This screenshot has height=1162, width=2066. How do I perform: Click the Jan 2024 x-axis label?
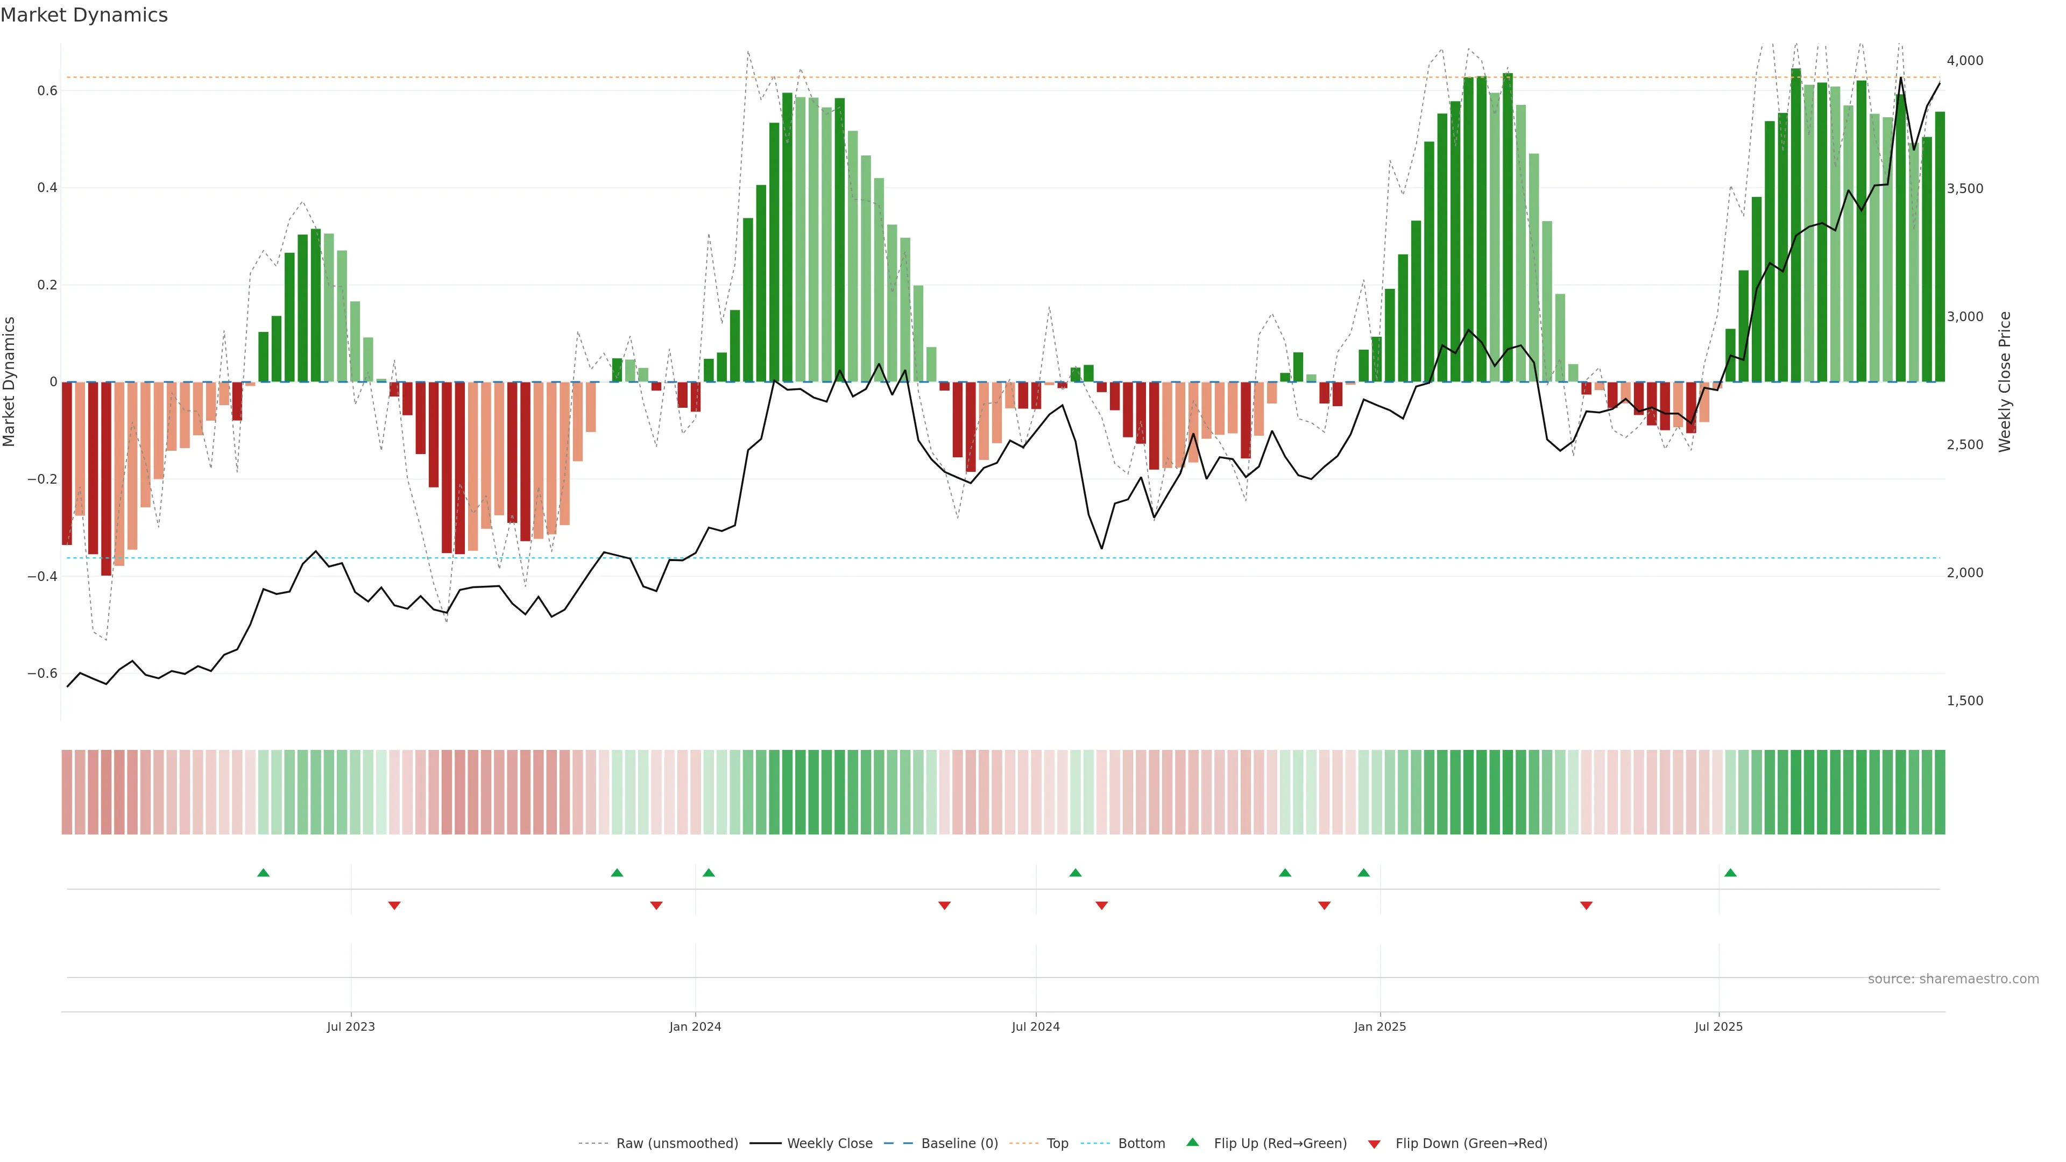[x=695, y=1026]
